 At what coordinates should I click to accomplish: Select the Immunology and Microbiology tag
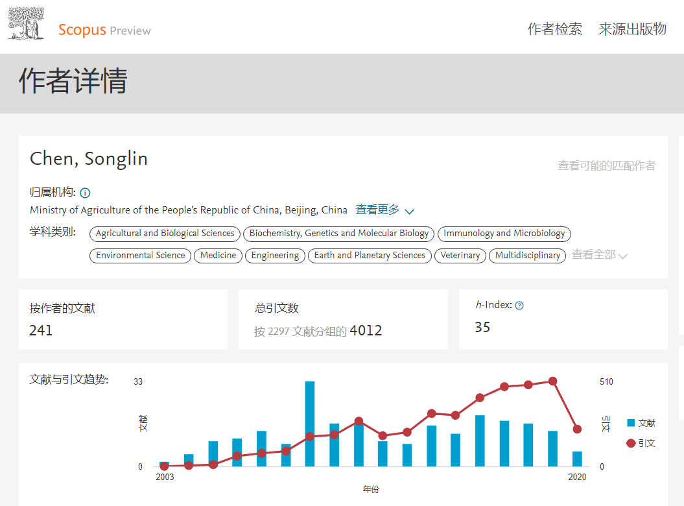pos(504,234)
